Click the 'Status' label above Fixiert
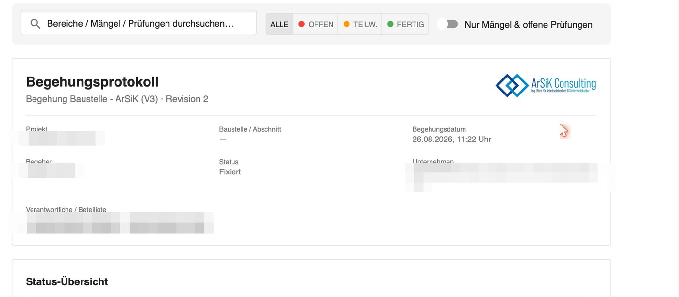This screenshot has width=679, height=297. [x=229, y=162]
